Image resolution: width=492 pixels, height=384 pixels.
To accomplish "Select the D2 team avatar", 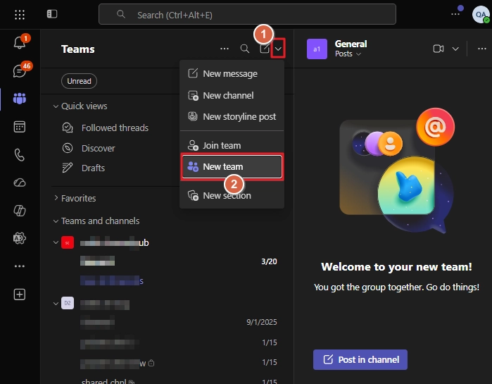I will pos(68,303).
